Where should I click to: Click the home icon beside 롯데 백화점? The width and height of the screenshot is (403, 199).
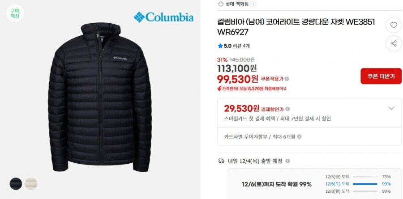pos(220,4)
